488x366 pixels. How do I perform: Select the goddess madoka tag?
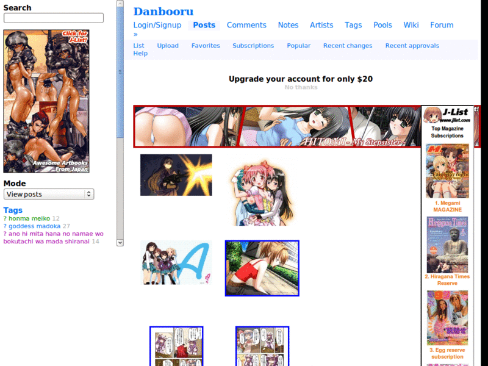click(x=35, y=226)
